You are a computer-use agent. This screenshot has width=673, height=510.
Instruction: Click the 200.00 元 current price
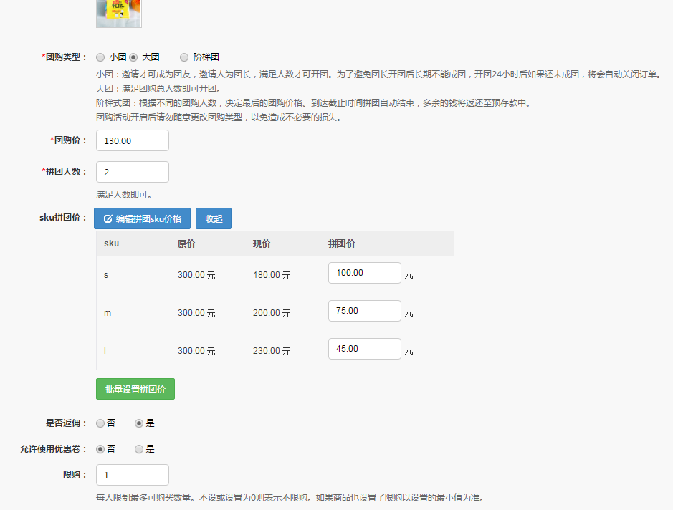point(272,313)
